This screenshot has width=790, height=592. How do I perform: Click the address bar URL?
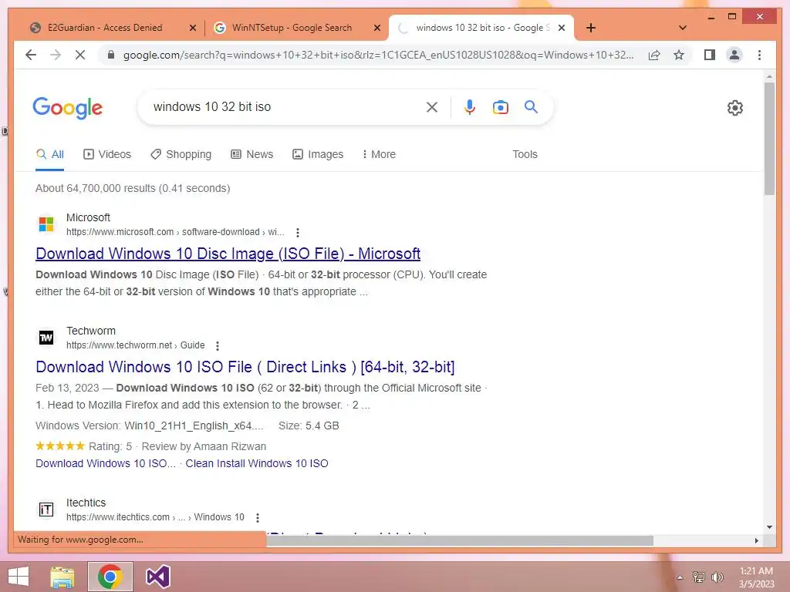coord(378,55)
